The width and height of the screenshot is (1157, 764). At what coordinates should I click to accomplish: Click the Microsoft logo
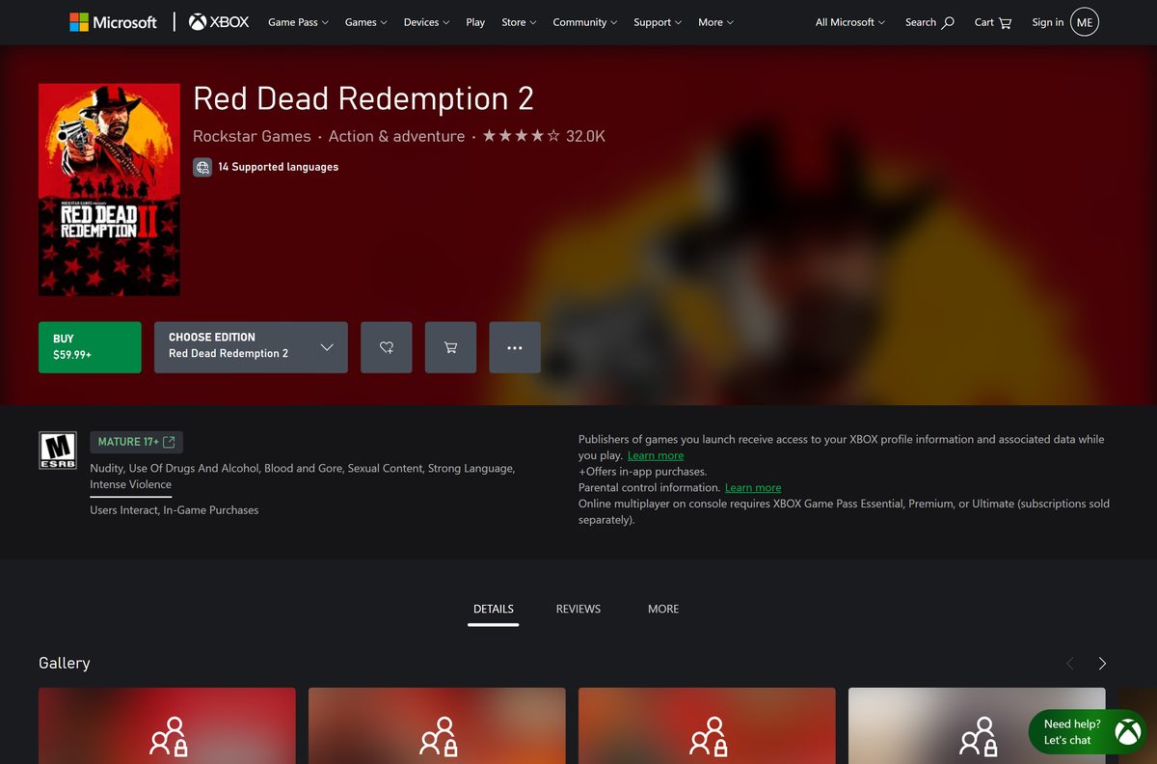coord(113,22)
